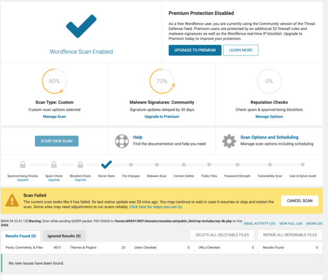Screen dimensions: 328x280
Task: Click the Learn More button
Action: click(x=240, y=50)
